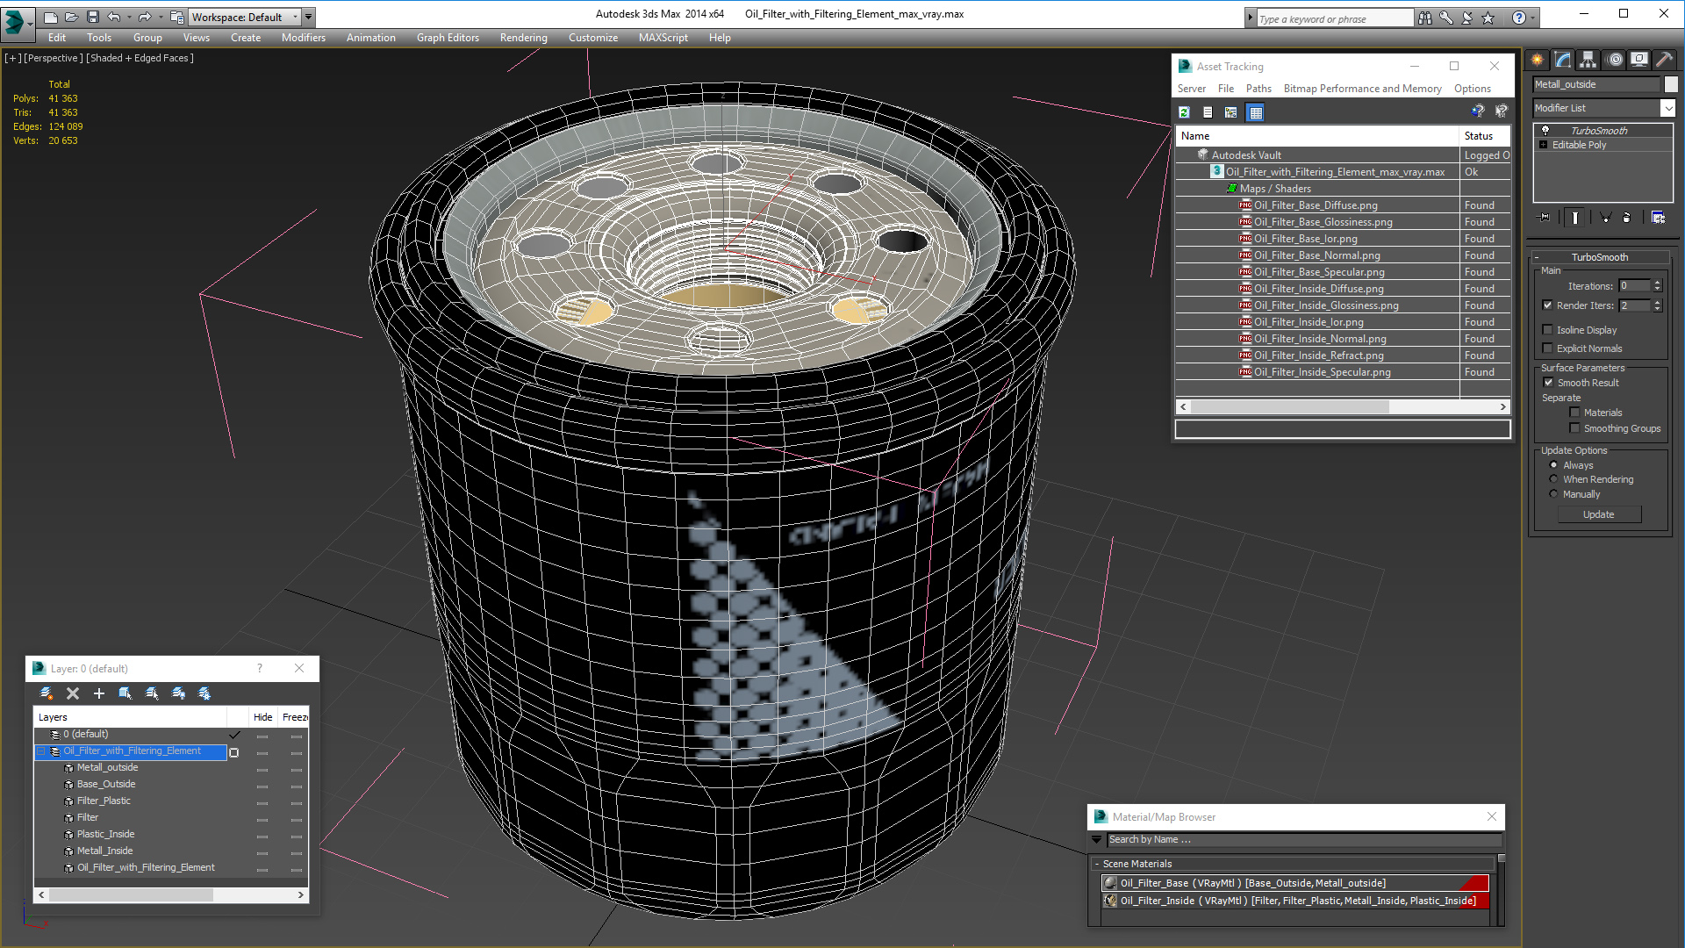Image resolution: width=1685 pixels, height=948 pixels.
Task: Open the Graph Editors menu
Action: point(448,38)
